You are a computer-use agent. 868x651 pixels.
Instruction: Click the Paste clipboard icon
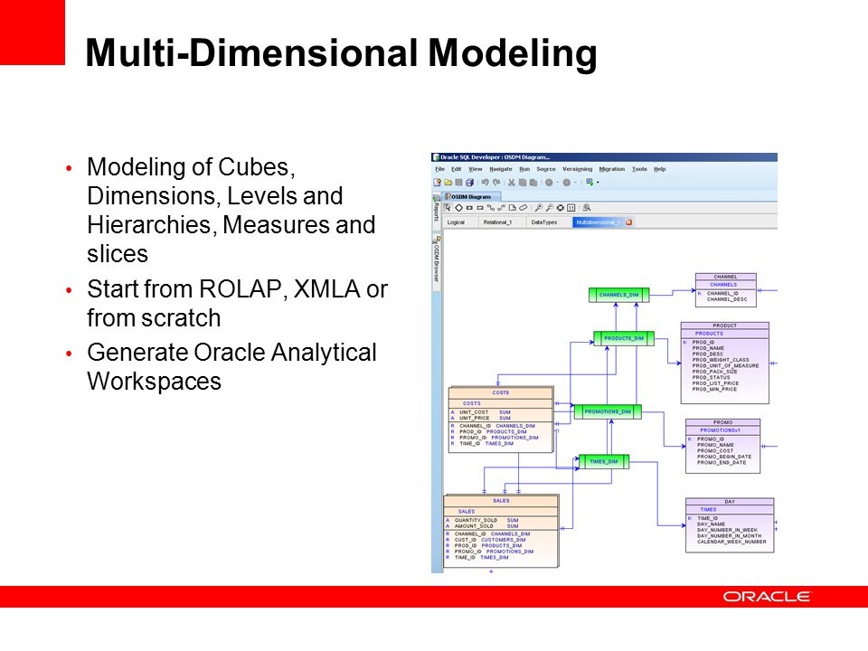pos(533,182)
